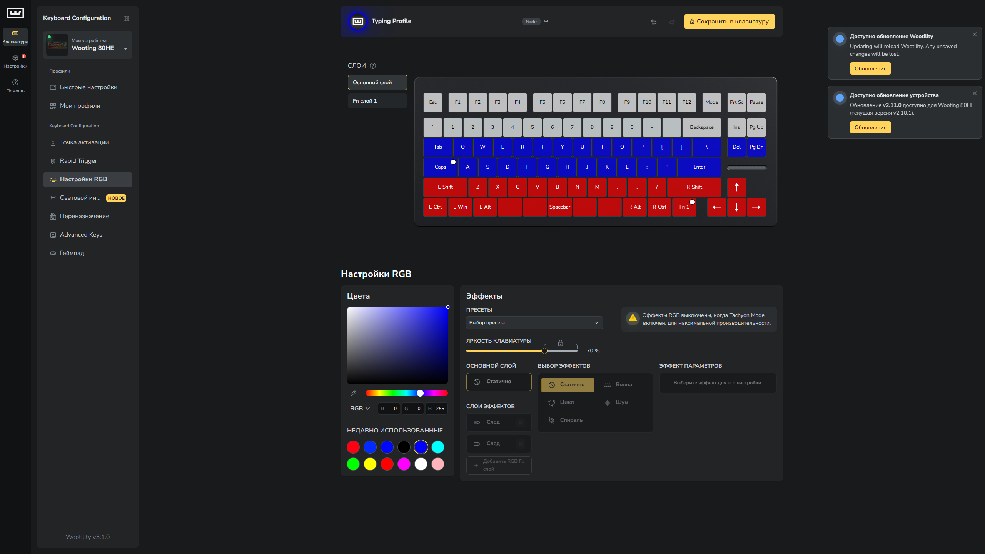Click the eyedropper color picker icon
Screen dimensions: 985x554
pyautogui.click(x=353, y=393)
